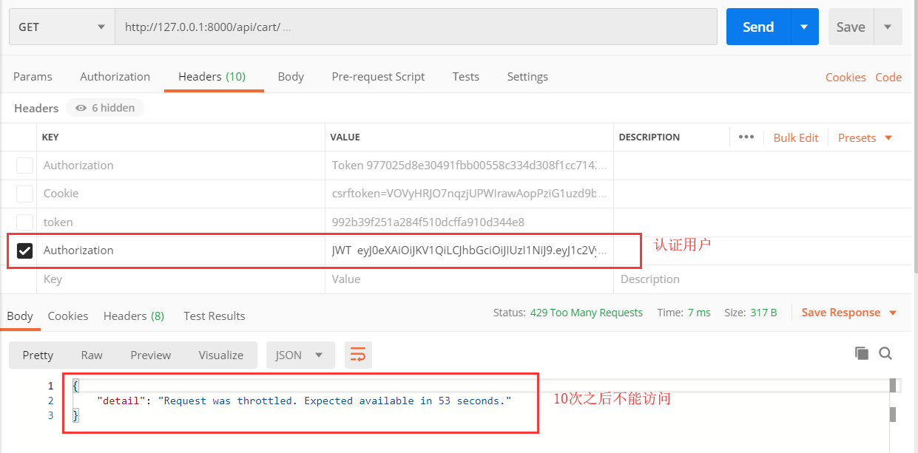
Task: Switch to the response Body tab
Action: [20, 316]
